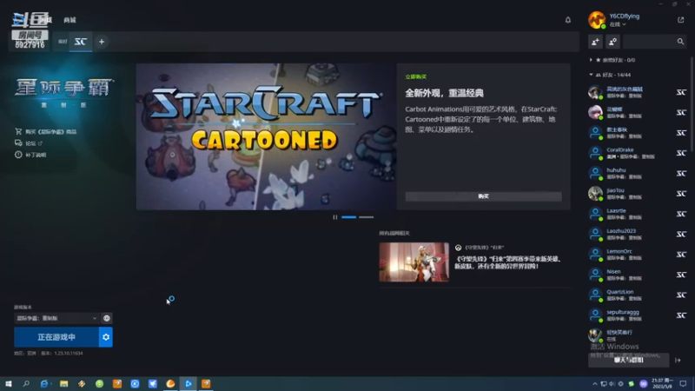Open jiaoTou's avatar
Image resolution: width=695 pixels, height=391 pixels.
595,193
